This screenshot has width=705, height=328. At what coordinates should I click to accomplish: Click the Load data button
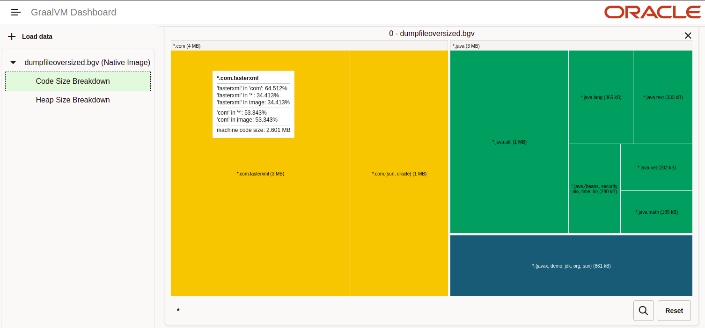pos(37,36)
